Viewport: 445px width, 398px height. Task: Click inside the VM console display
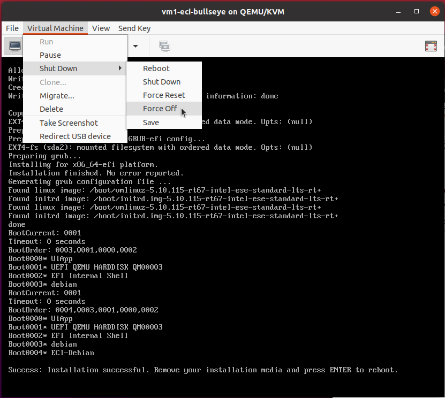(255, 255)
